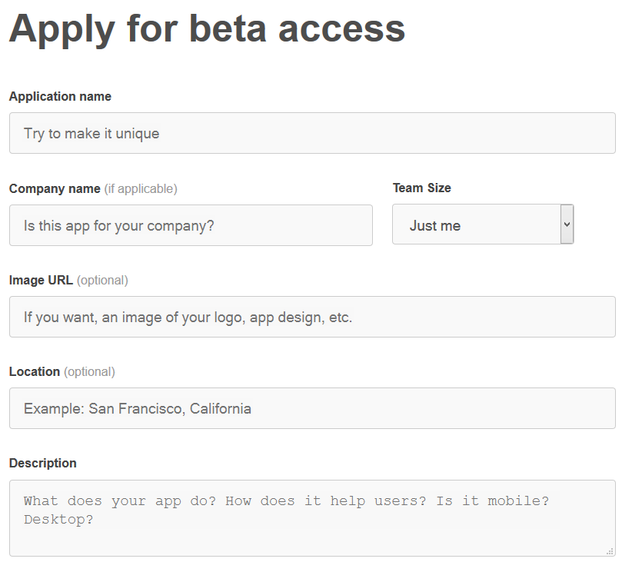Click the Location label
This screenshot has height=562, width=622.
pyautogui.click(x=35, y=371)
